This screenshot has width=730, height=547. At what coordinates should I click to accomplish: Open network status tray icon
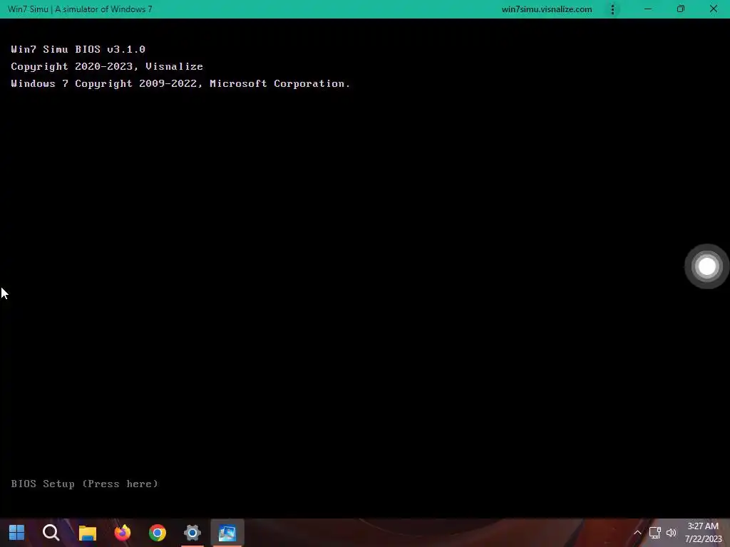pyautogui.click(x=654, y=533)
